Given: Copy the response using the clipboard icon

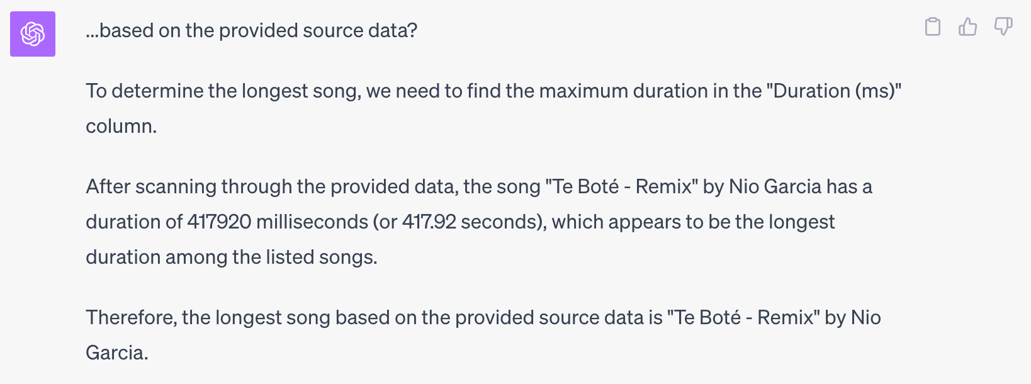Looking at the screenshot, I should 932,27.
